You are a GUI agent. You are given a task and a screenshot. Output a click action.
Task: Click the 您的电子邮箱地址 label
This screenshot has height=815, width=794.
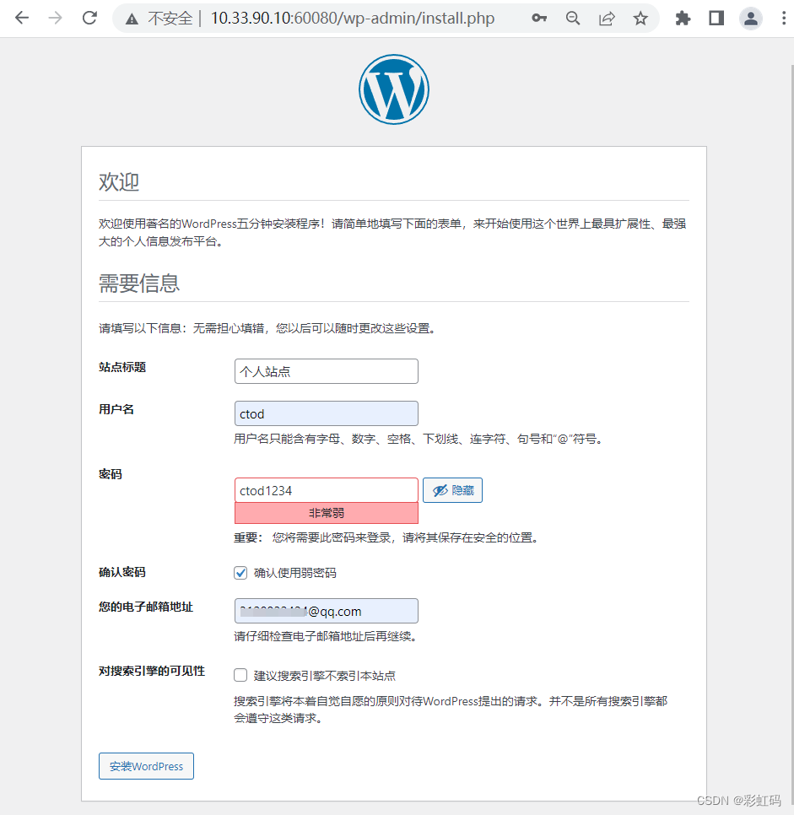click(146, 607)
